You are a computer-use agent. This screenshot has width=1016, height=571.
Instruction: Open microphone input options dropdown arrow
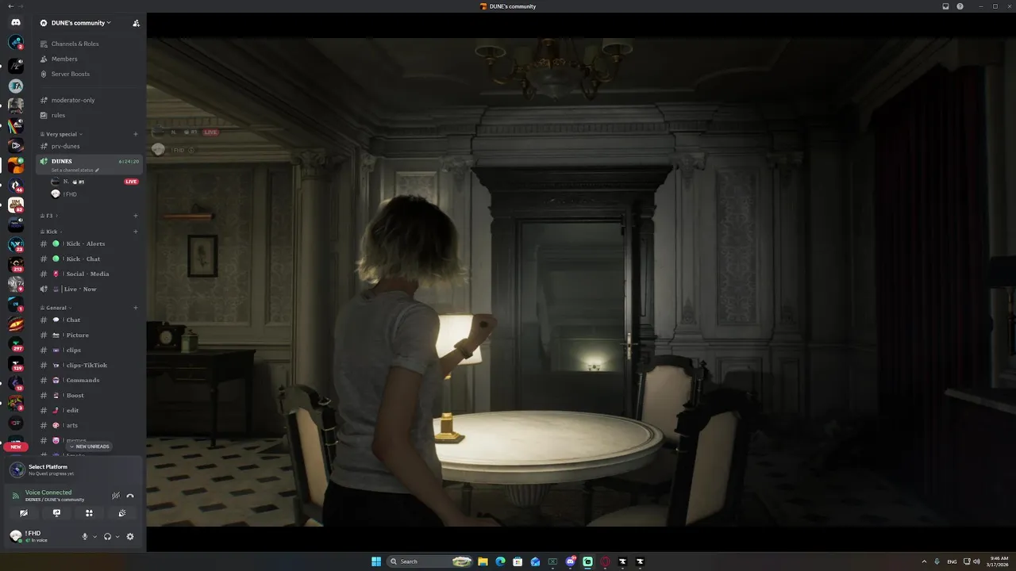(94, 537)
